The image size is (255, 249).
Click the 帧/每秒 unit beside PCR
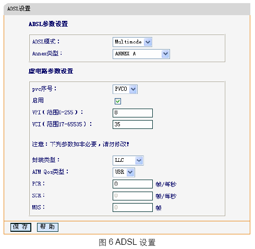(166, 184)
